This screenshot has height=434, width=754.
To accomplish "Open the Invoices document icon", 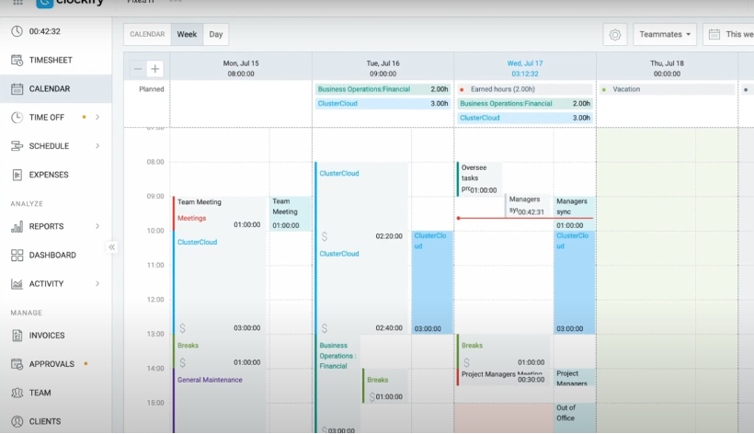I will 17,336.
